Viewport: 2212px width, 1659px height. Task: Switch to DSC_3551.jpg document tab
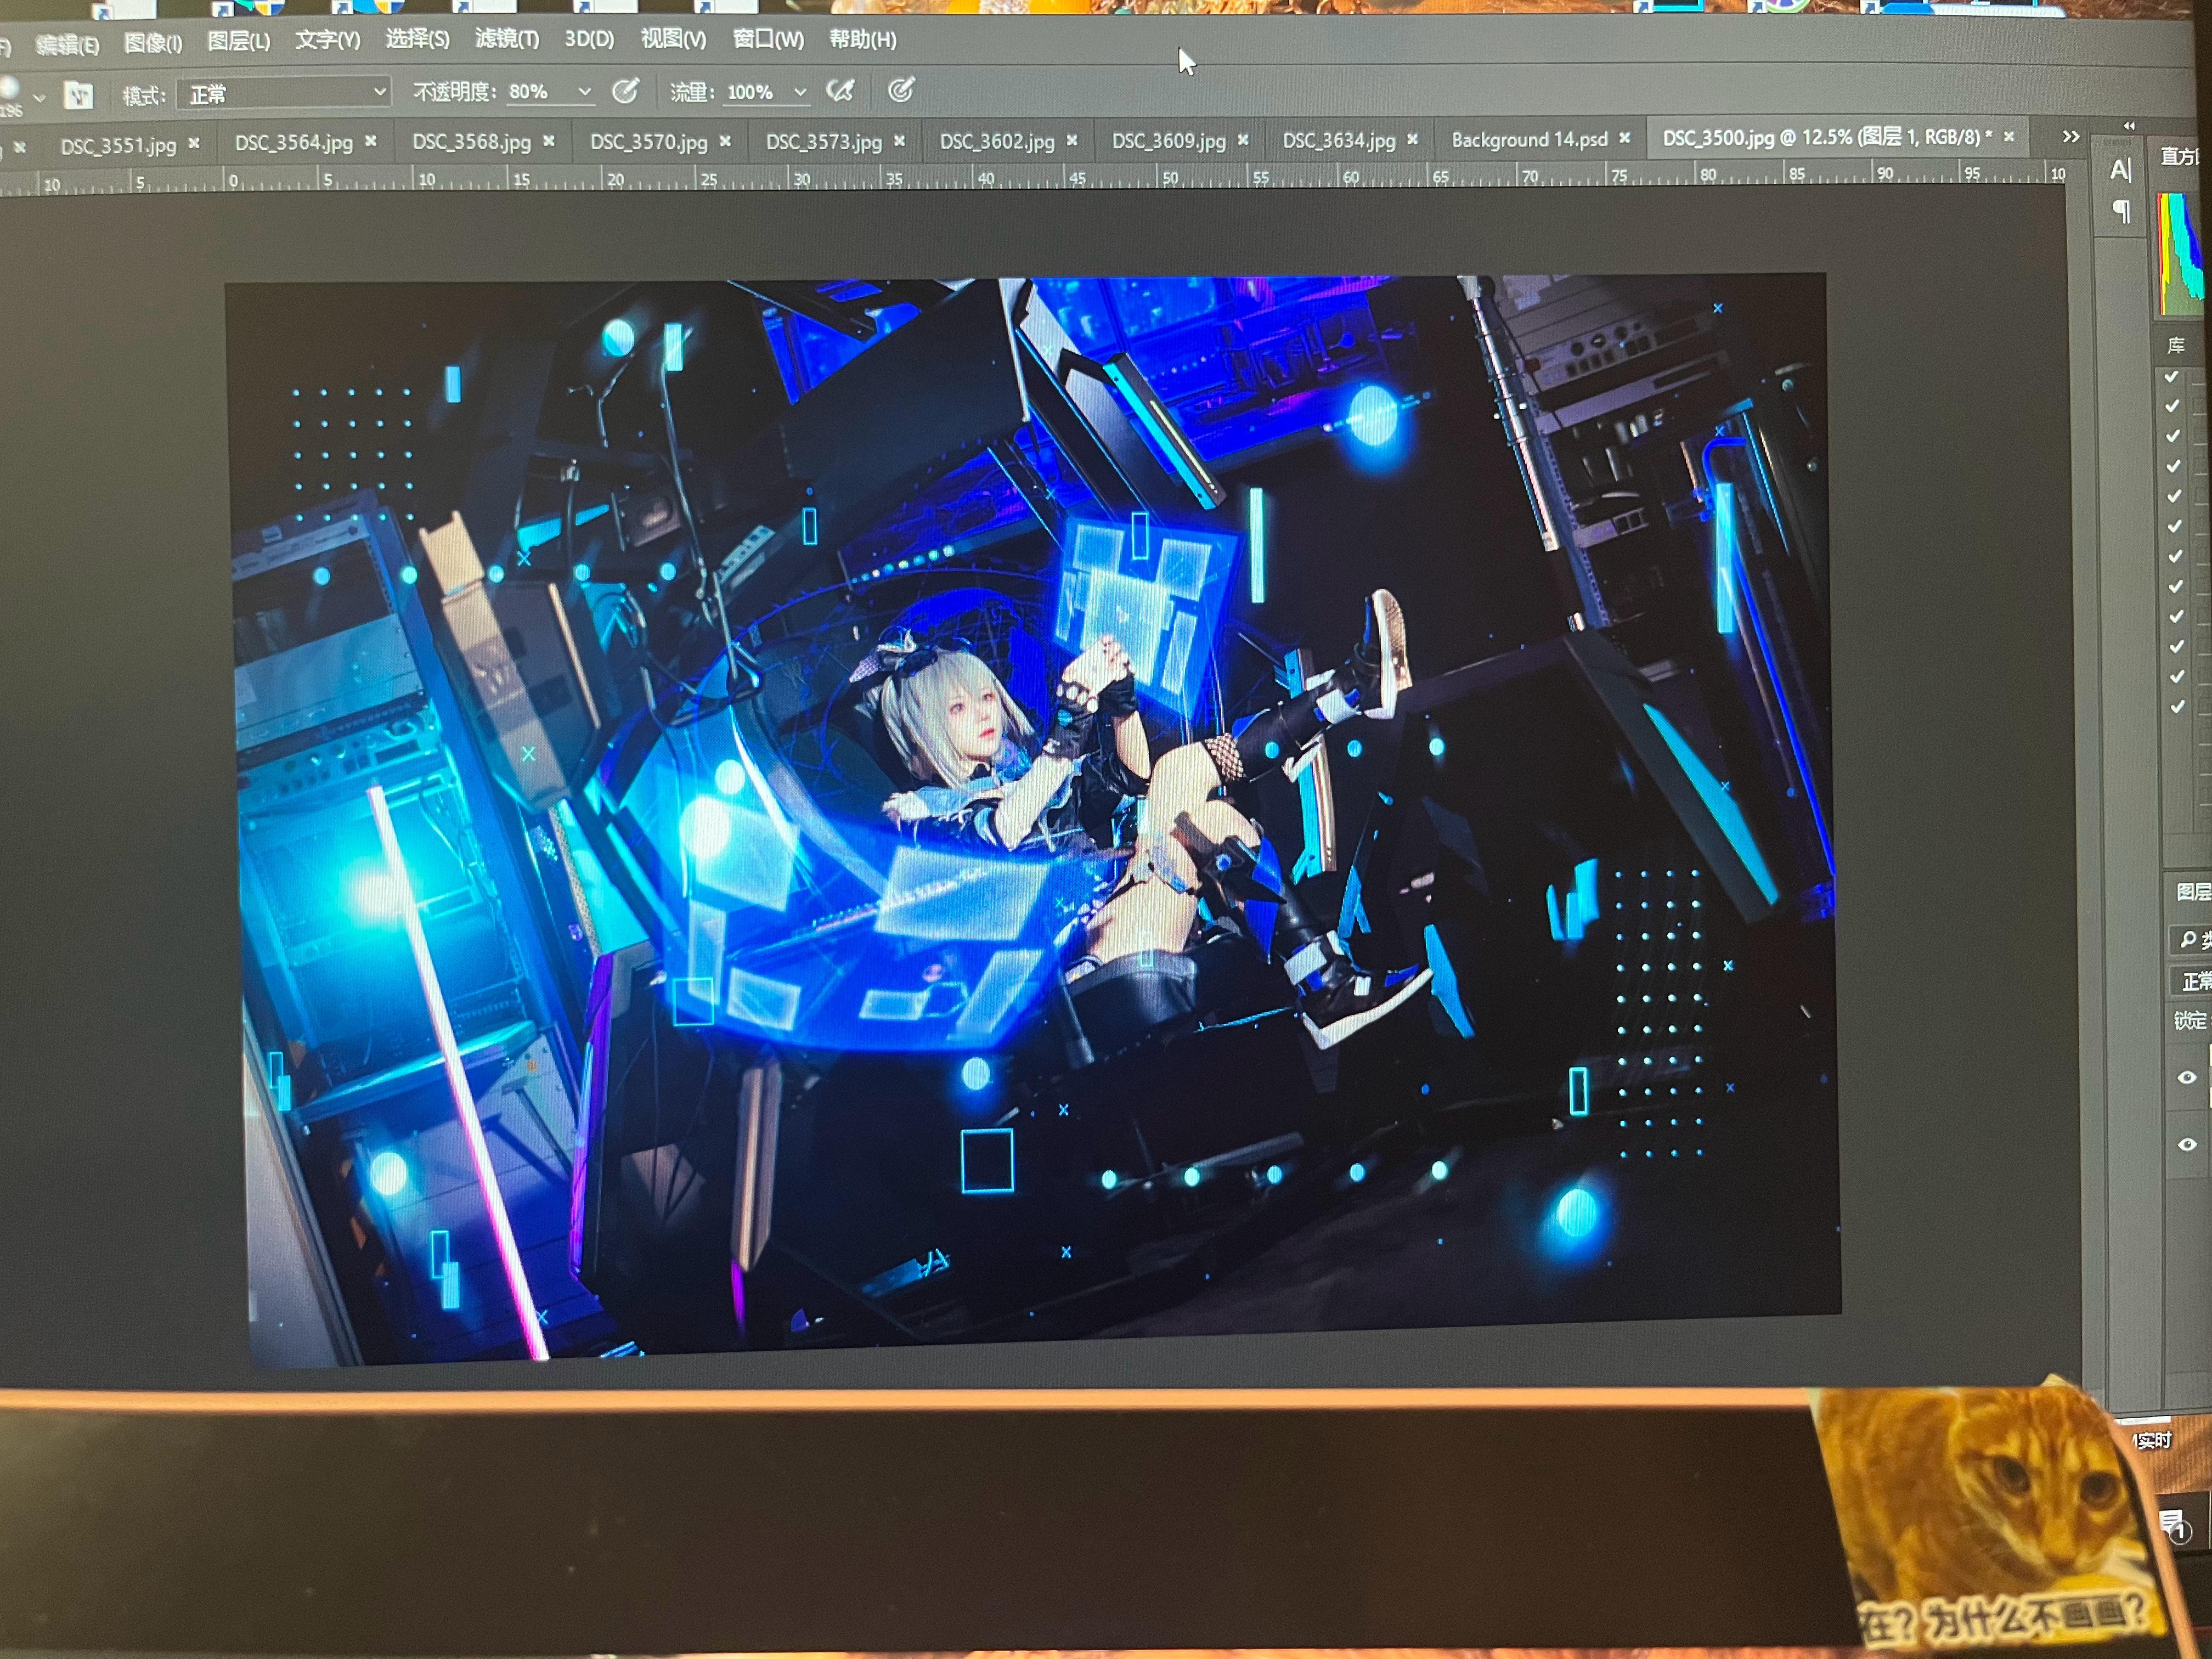click(118, 146)
